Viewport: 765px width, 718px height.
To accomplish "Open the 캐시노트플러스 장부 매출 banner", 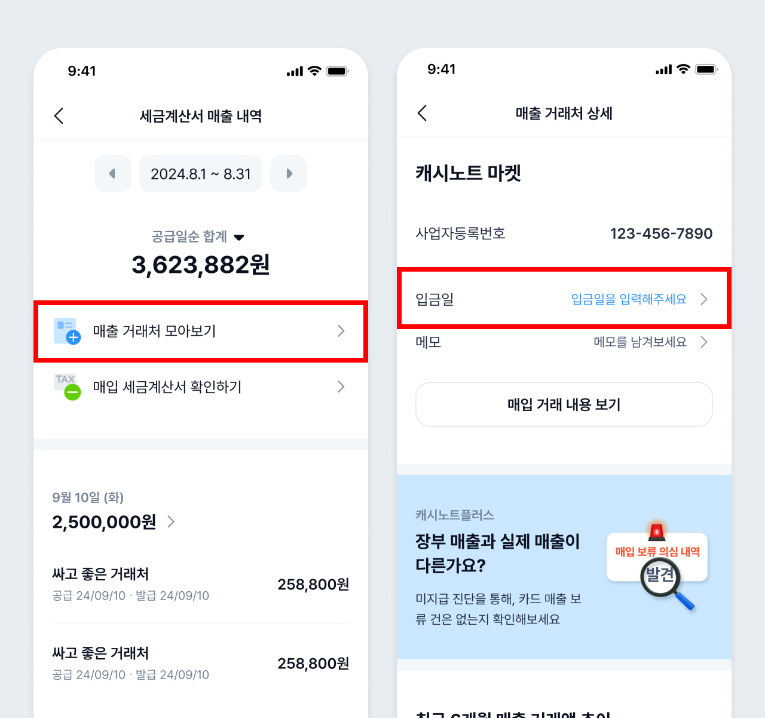I will (564, 567).
